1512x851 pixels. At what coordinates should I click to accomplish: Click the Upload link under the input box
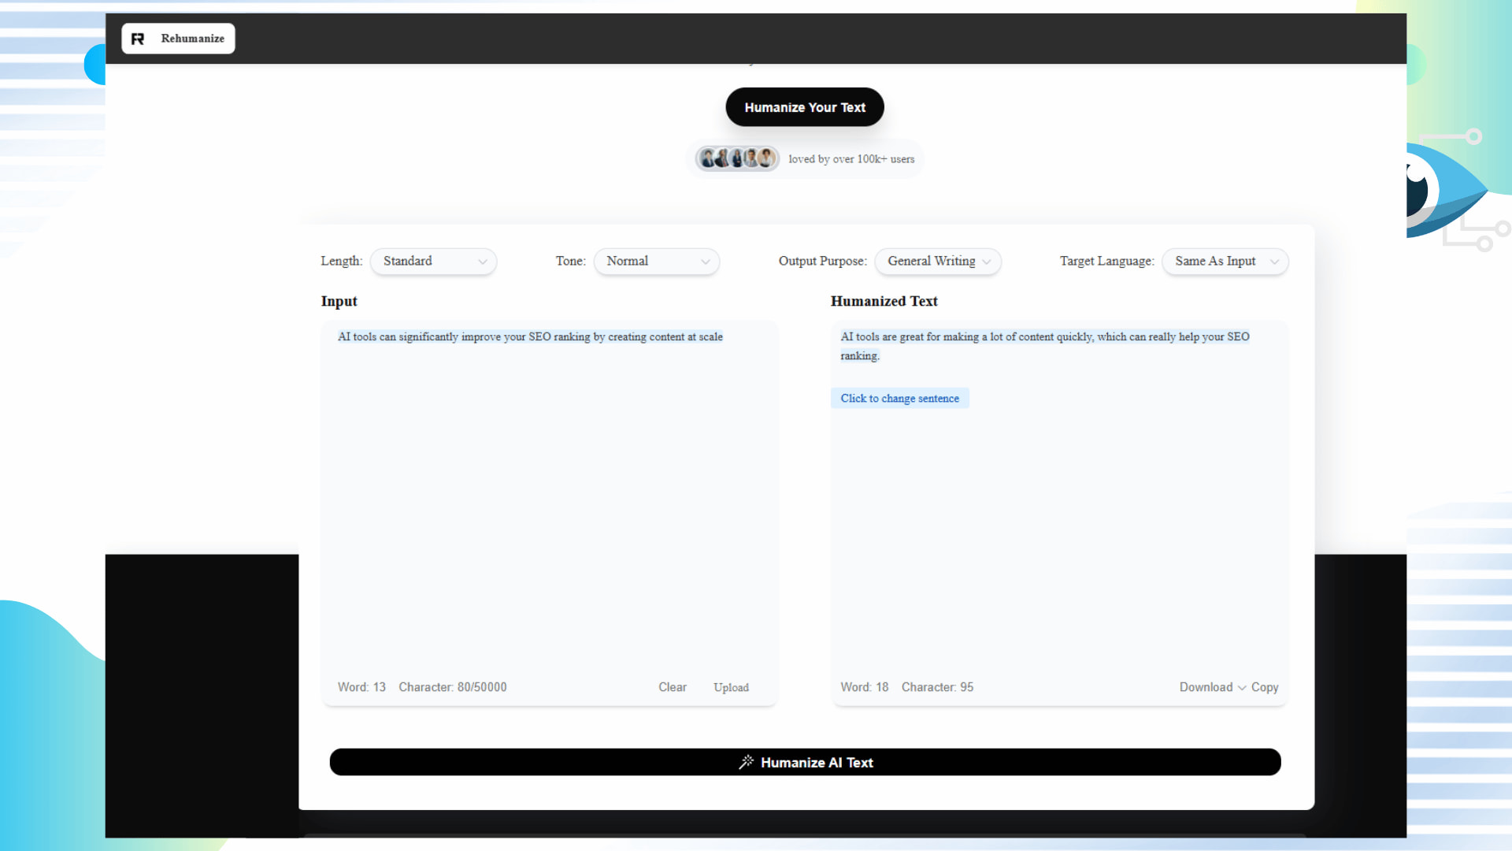pyautogui.click(x=731, y=687)
